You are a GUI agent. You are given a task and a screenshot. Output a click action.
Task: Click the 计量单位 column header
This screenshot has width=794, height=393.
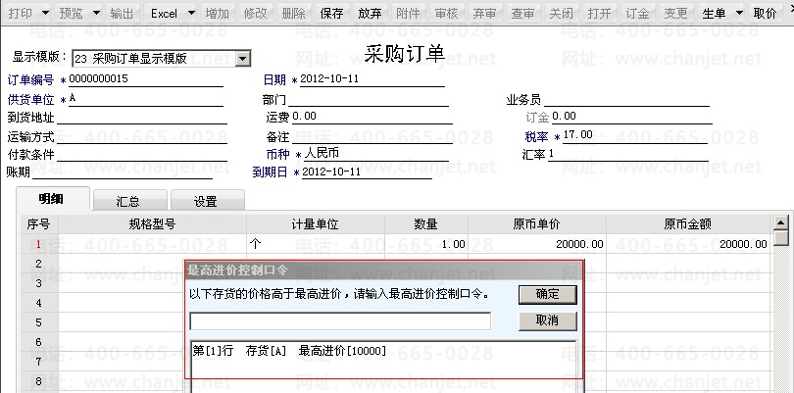coord(316,224)
